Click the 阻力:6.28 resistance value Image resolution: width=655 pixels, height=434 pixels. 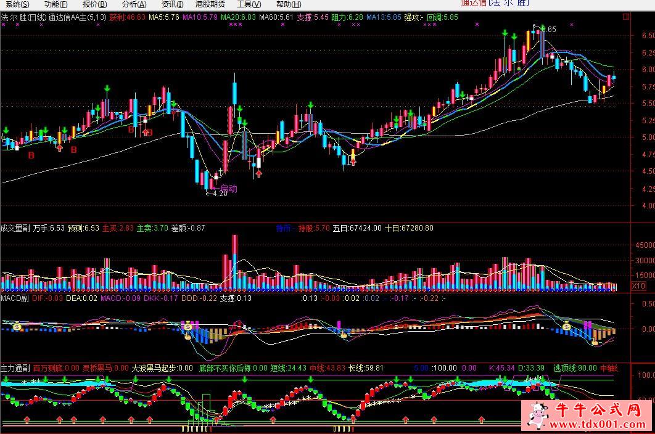tap(347, 17)
